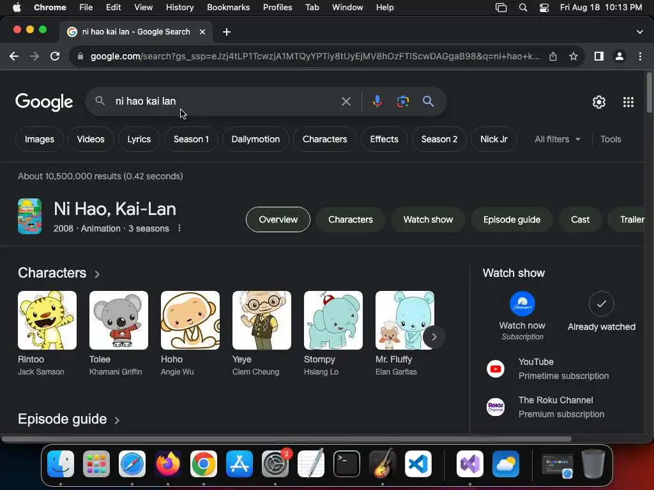Switch to the Episode guide tab
Image resolution: width=654 pixels, height=490 pixels.
point(512,219)
